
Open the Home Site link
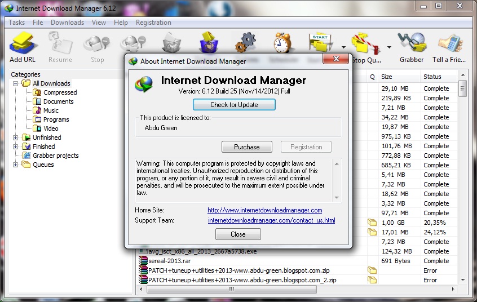coord(264,210)
